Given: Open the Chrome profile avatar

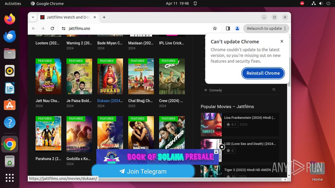Looking at the screenshot, I should (237, 28).
